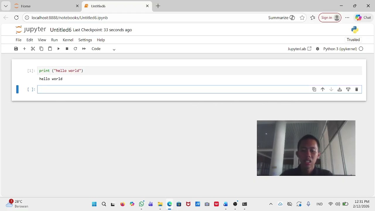Open the Settings menu
375x211 pixels.
tap(85, 40)
